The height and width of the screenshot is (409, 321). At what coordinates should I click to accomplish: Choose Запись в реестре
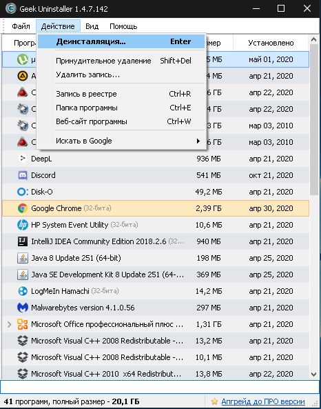121,94
